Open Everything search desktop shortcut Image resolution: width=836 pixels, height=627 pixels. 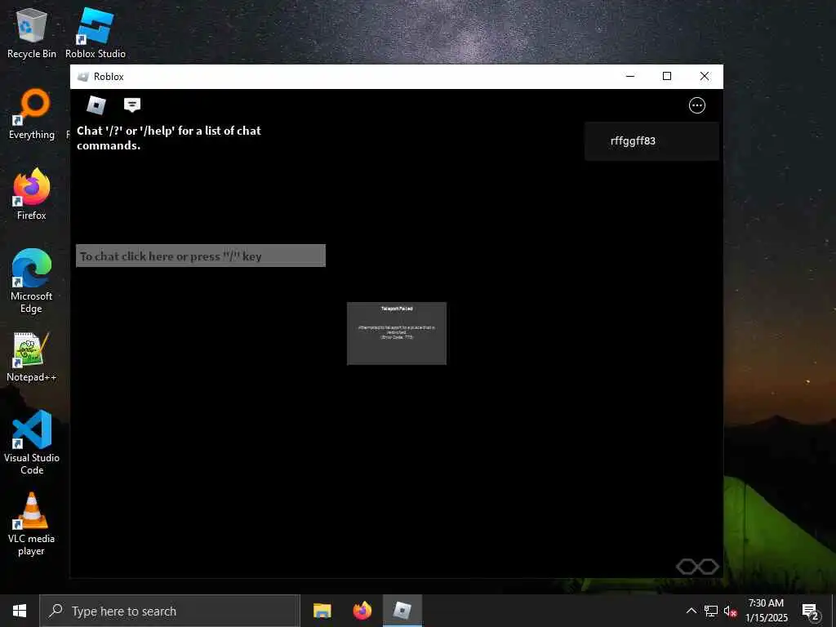click(x=32, y=114)
